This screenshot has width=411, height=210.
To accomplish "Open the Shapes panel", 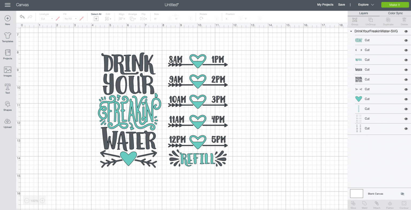I will [7, 106].
